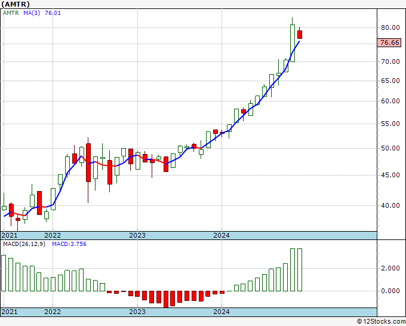Screen dimensions: 406x326
Task: Click the 60.00 price axis label
Action: pyautogui.click(x=390, y=101)
